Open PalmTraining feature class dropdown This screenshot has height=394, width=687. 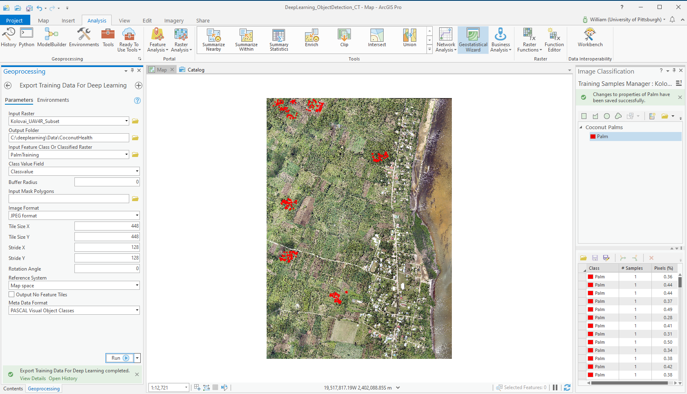[x=126, y=154]
